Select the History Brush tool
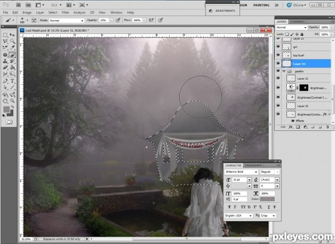The image size is (335, 244). [12, 61]
